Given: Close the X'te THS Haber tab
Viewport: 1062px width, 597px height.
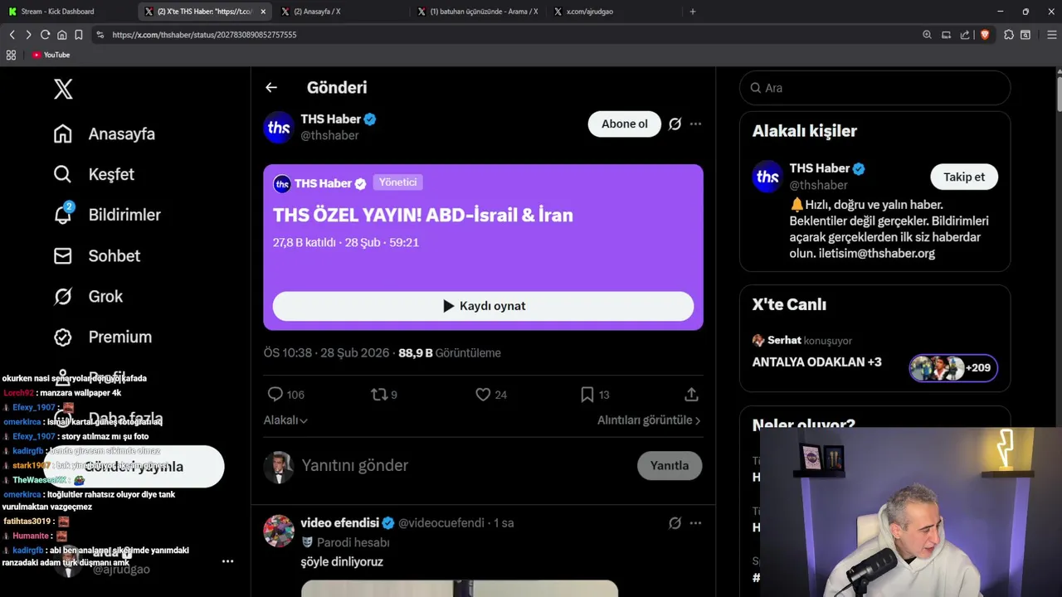Looking at the screenshot, I should [x=263, y=12].
